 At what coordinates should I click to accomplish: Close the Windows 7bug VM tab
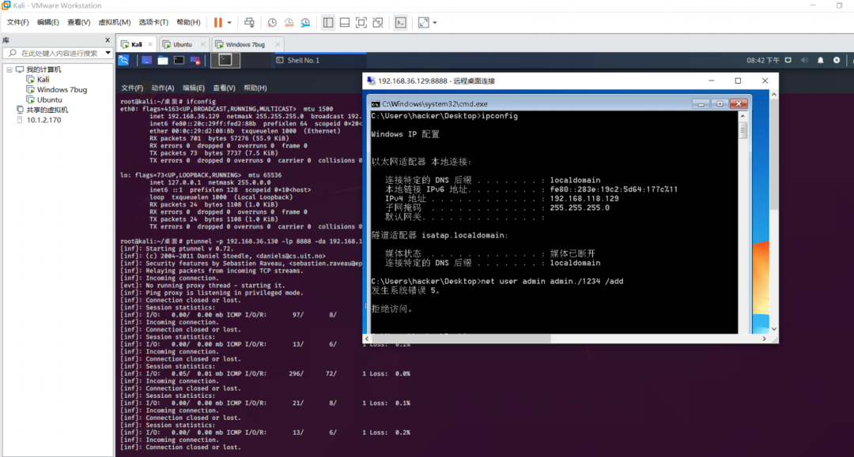click(x=278, y=44)
